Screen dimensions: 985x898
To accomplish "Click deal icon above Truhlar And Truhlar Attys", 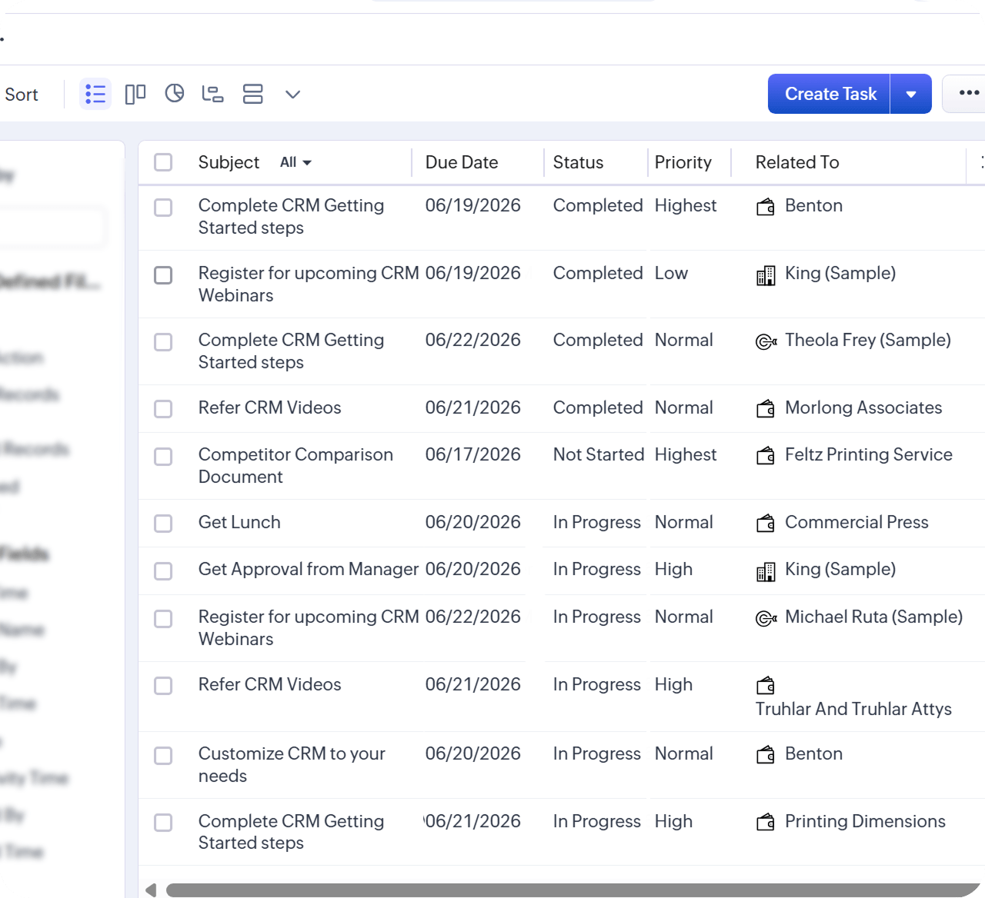I will (766, 685).
